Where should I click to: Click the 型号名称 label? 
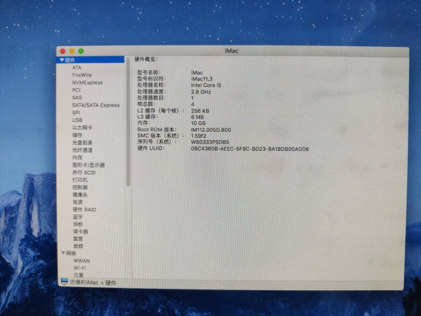149,72
